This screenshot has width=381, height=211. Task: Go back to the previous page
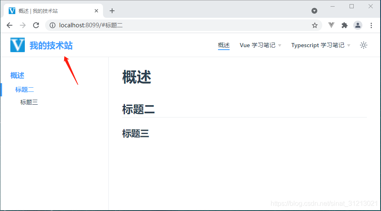(x=10, y=25)
